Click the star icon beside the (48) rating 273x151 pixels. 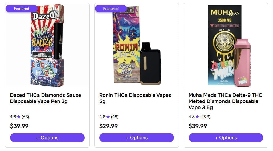pyautogui.click(x=108, y=117)
